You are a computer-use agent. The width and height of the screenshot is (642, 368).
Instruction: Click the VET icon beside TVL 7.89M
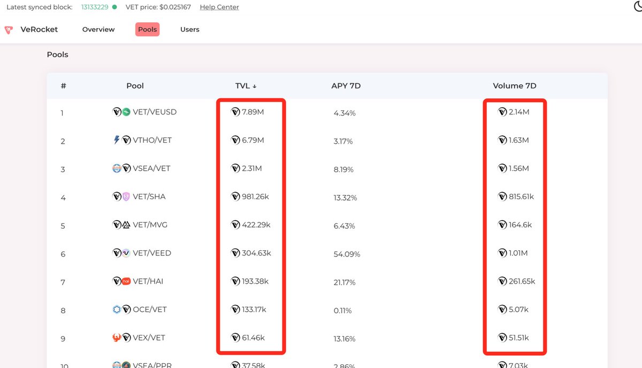tap(235, 112)
